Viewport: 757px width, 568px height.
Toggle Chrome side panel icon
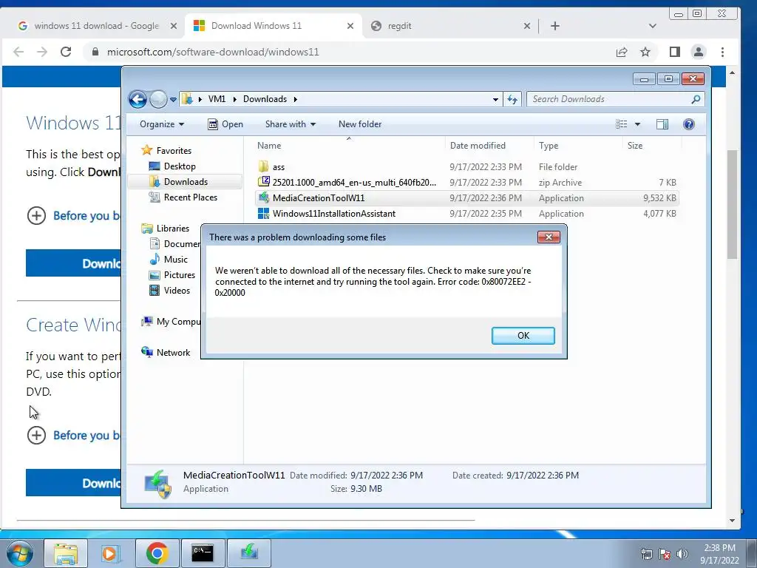[674, 52]
